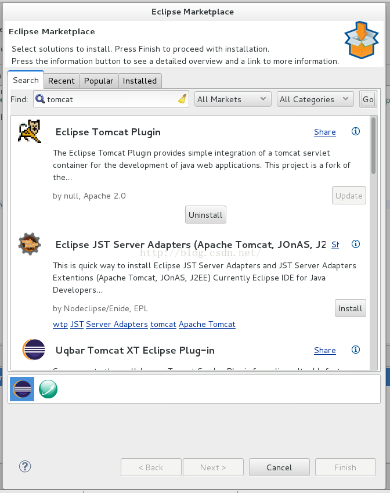
Task: Click the Uqbar Tomcat XT Eclipse logo icon
Action: (x=34, y=350)
